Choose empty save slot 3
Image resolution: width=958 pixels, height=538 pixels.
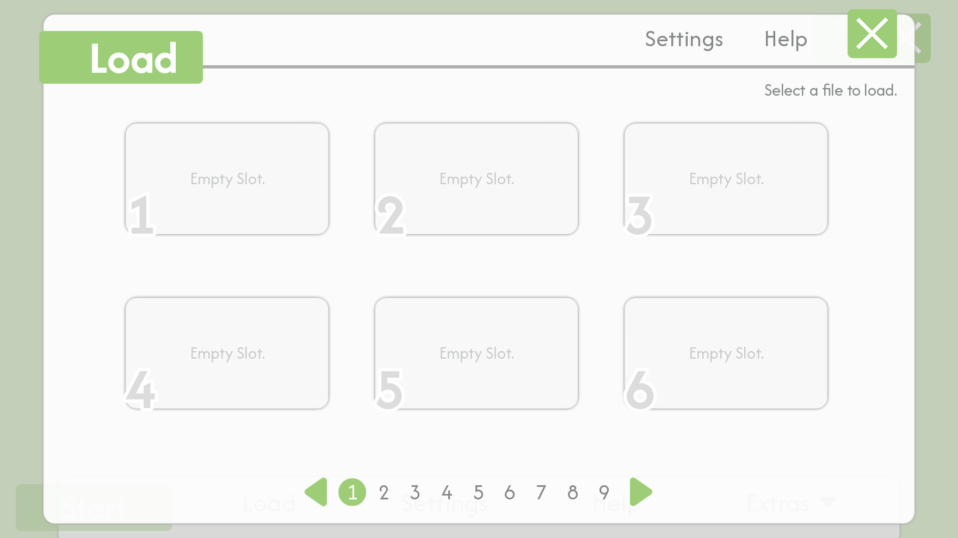(x=726, y=179)
